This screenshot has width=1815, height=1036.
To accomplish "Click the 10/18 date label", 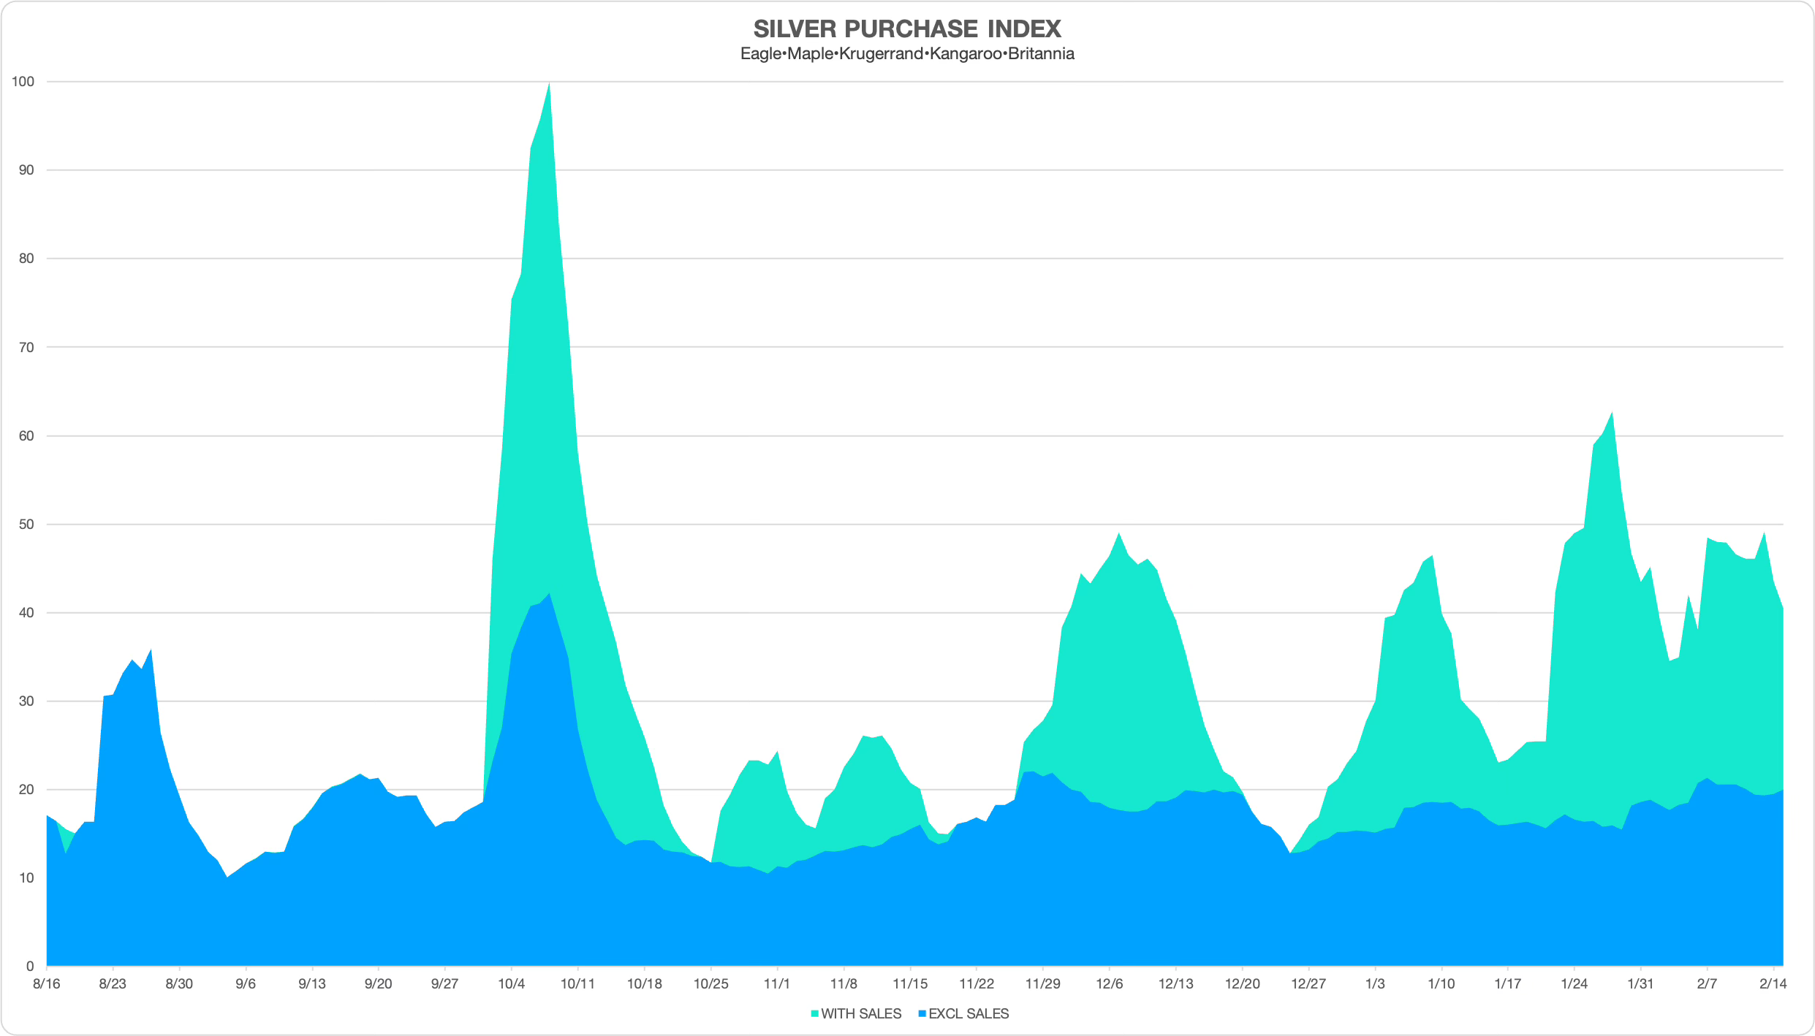I will [644, 983].
